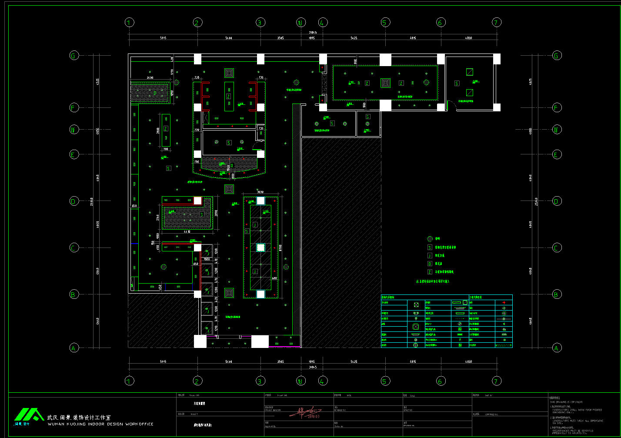Click the boxed J symbol in the legend

[x=430, y=255]
